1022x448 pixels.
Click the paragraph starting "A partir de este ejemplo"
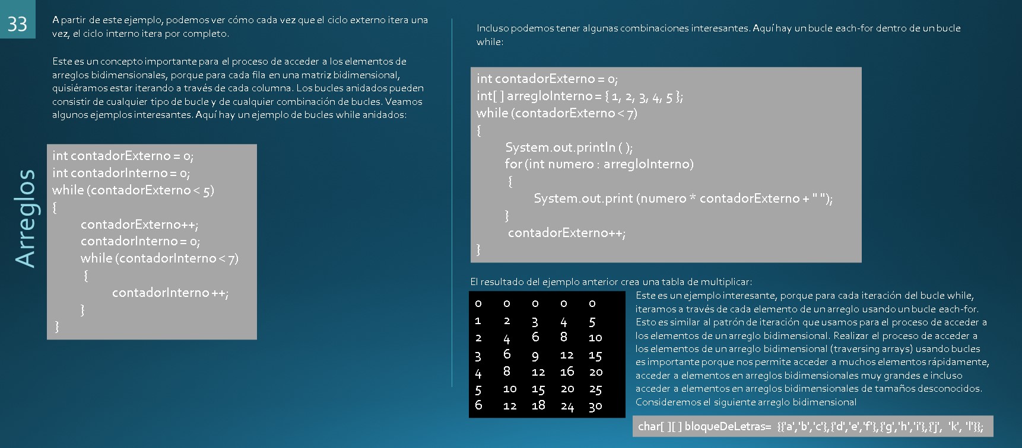[240, 27]
